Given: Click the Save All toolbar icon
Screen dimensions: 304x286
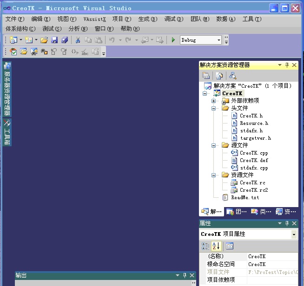Looking at the screenshot, I should click(64, 40).
